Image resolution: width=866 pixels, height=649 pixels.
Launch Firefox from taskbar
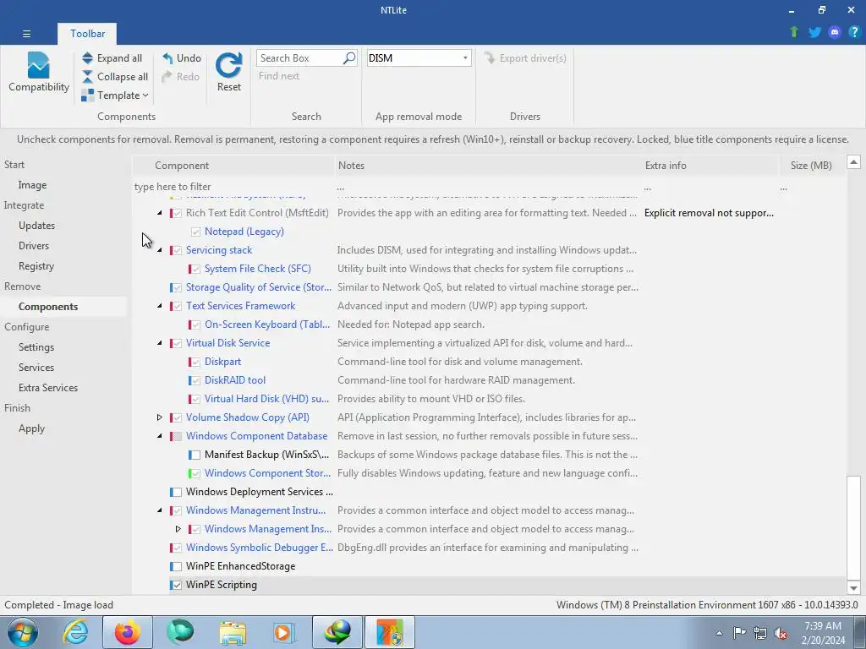point(128,632)
